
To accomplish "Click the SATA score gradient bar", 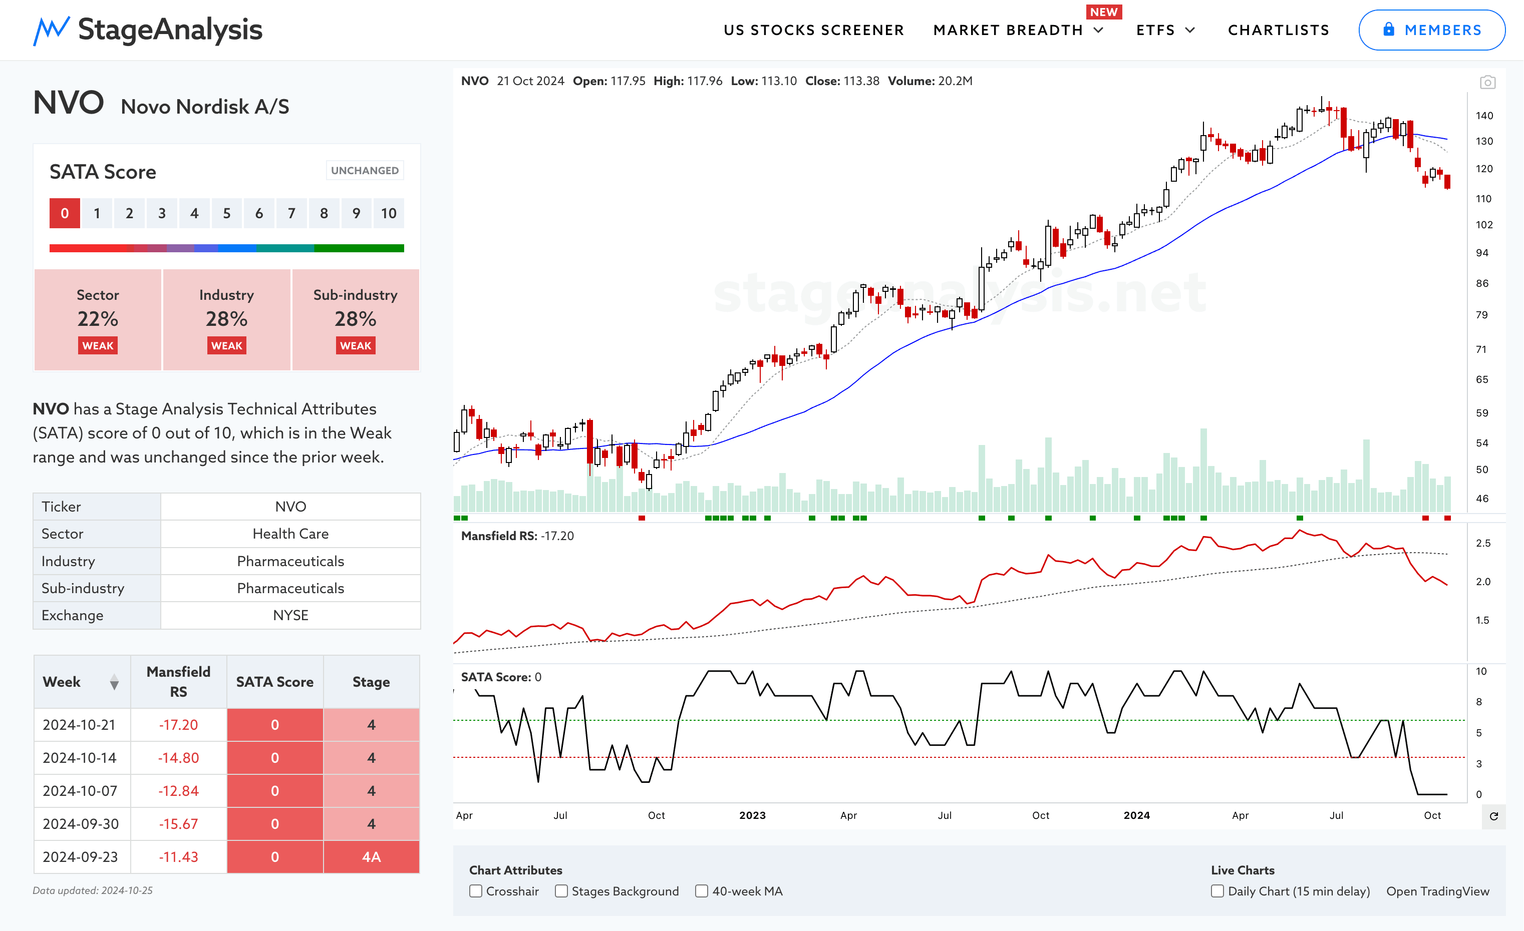I will tap(226, 248).
